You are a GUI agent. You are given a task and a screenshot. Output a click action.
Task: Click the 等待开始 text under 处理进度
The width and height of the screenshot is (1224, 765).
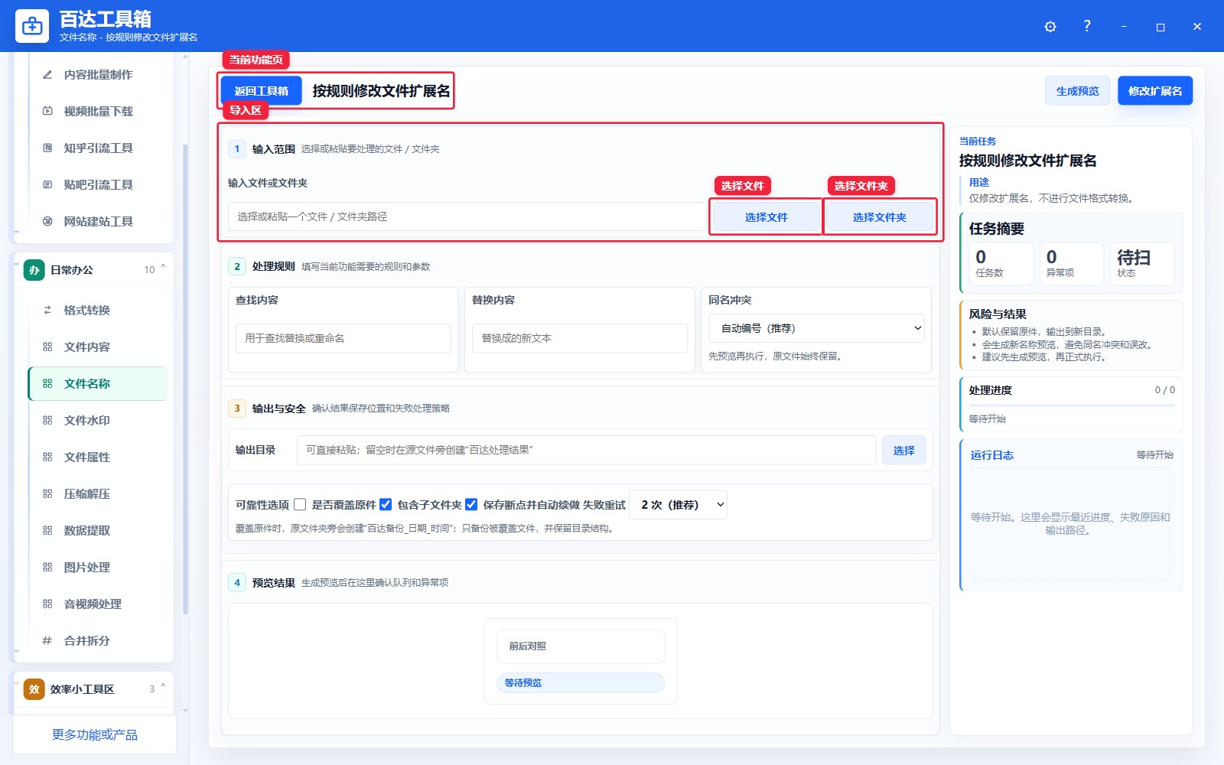[x=987, y=419]
